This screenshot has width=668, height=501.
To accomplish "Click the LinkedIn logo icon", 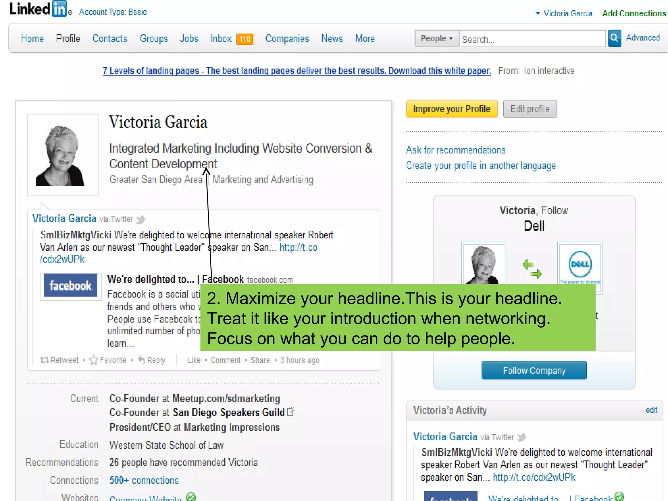I will coord(59,9).
